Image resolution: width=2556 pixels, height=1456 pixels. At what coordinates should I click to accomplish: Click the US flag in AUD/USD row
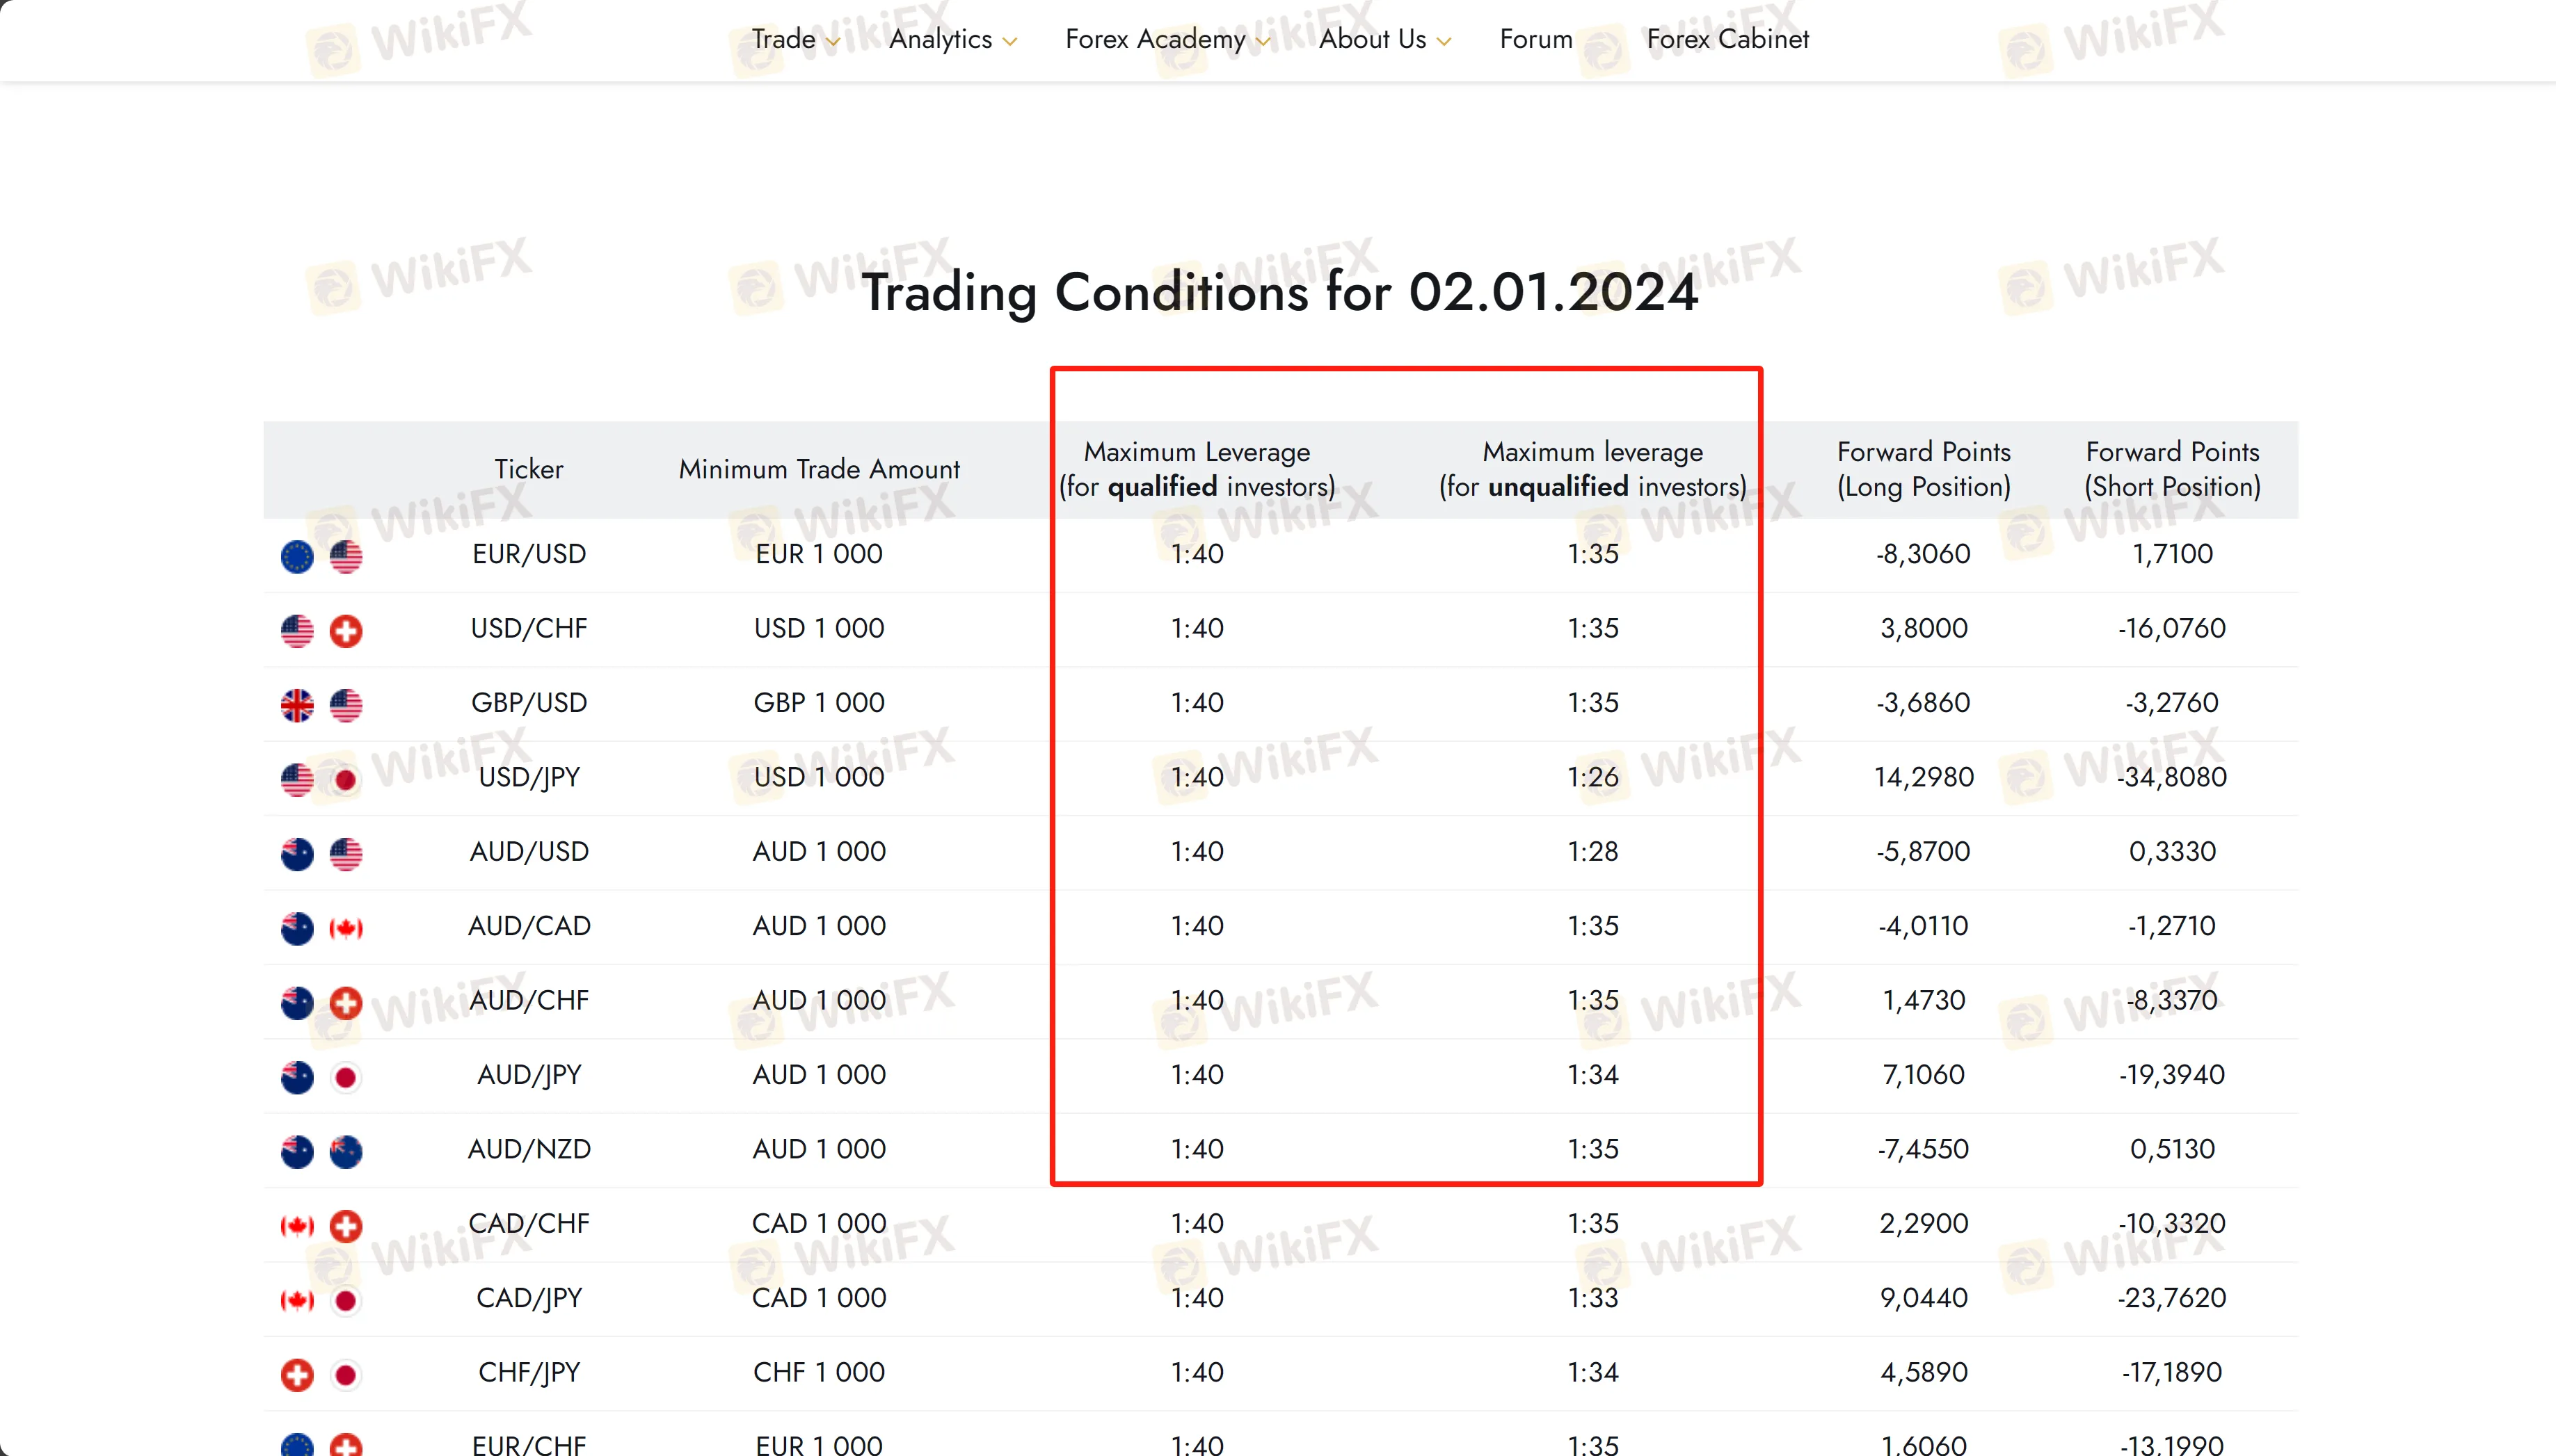click(346, 854)
